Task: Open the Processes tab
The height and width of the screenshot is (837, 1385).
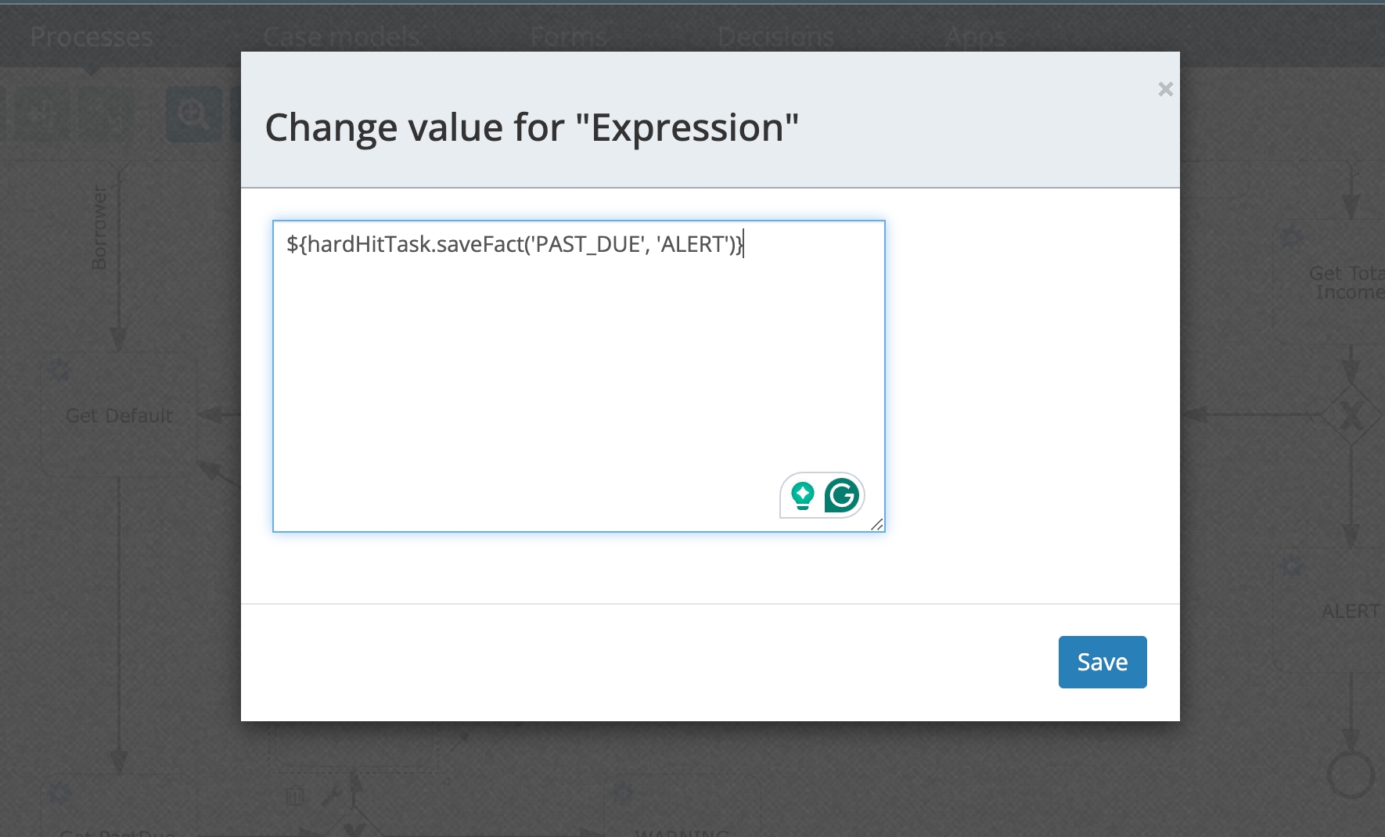Action: (x=92, y=37)
